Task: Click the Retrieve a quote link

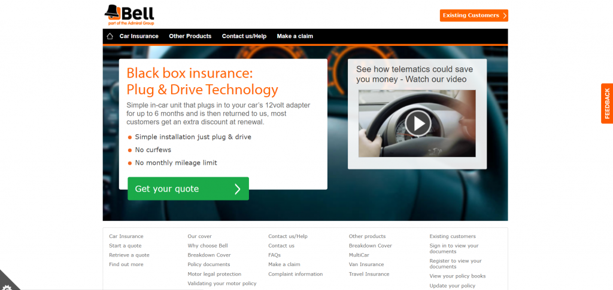Action: click(129, 255)
